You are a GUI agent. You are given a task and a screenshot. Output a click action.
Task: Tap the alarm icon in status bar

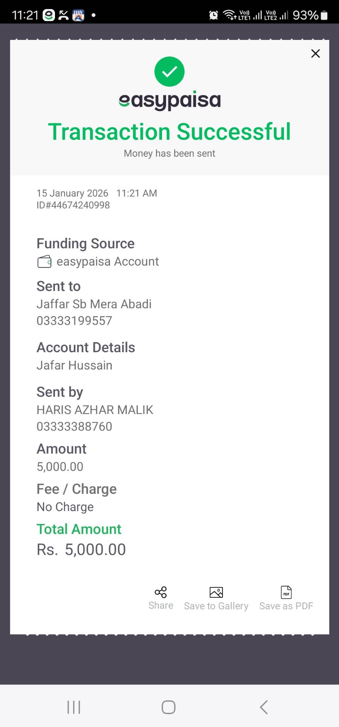(214, 15)
